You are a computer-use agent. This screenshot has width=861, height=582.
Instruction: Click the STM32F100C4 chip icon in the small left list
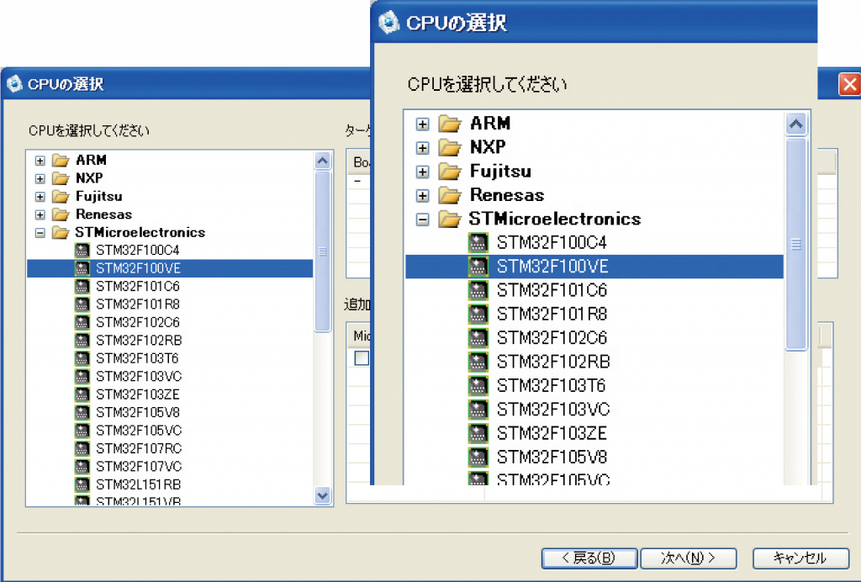coord(82,251)
